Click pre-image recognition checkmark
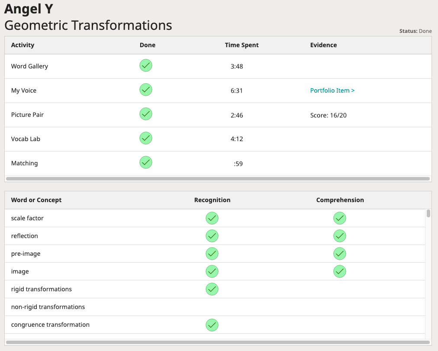Image resolution: width=438 pixels, height=351 pixels. point(212,254)
